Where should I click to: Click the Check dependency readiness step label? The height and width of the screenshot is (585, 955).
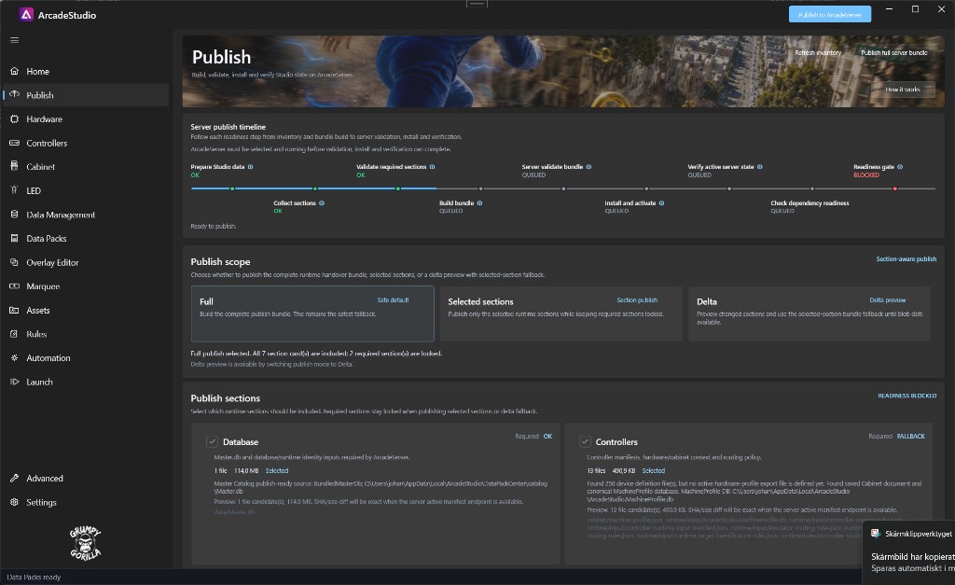810,202
